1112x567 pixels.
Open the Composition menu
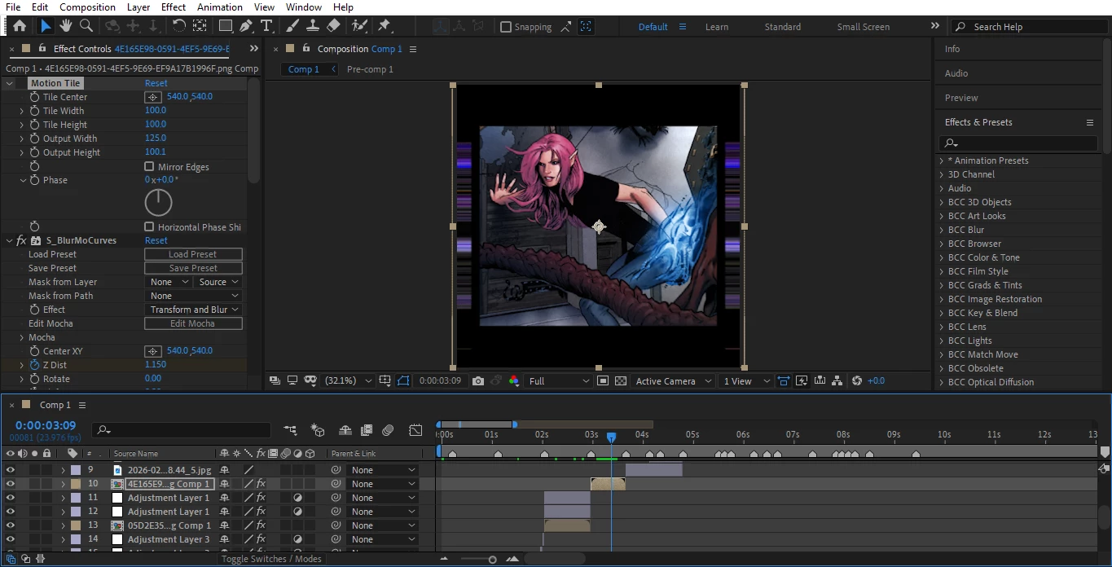click(x=87, y=7)
